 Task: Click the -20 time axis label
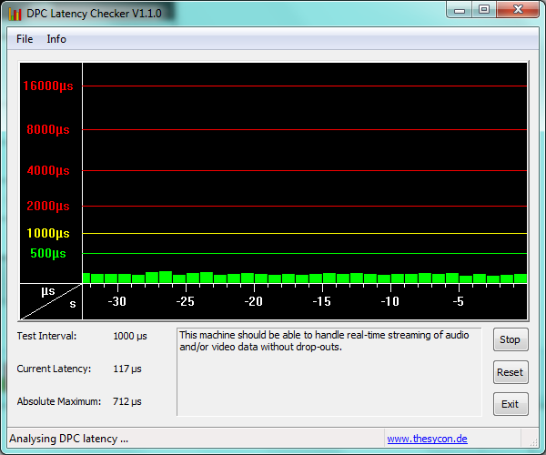pyautogui.click(x=254, y=301)
